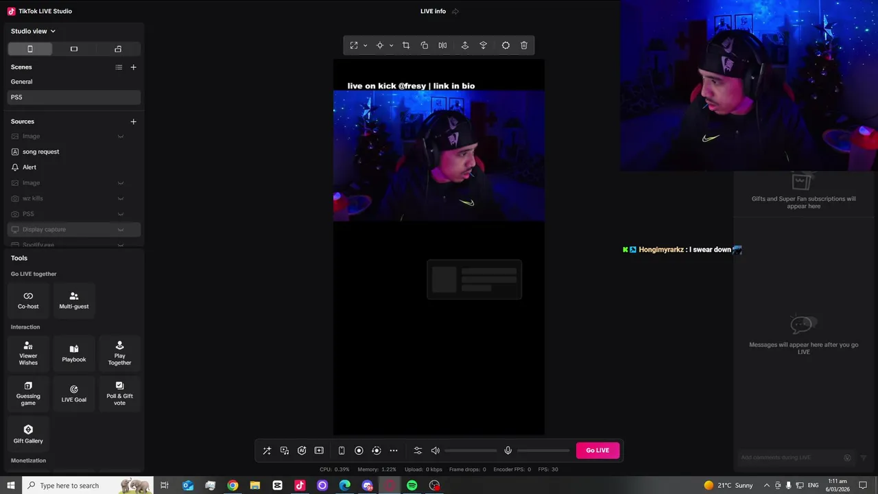Open Spotify from the taskbar

click(x=412, y=486)
